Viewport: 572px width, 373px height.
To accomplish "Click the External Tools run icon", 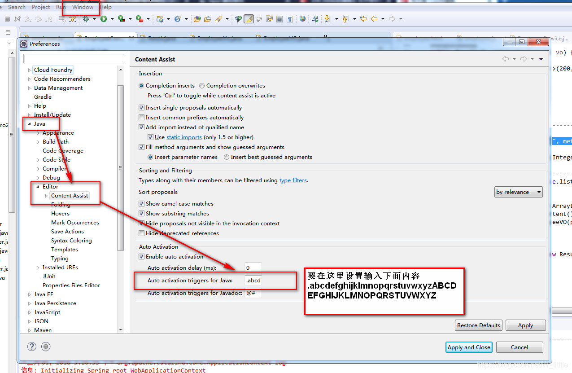I will pyautogui.click(x=139, y=19).
